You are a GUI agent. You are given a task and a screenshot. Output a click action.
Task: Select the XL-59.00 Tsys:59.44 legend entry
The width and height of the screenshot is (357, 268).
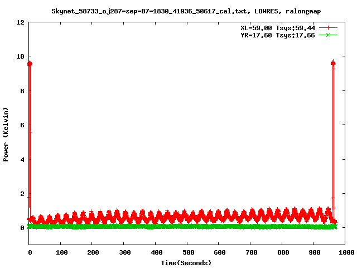(278, 28)
